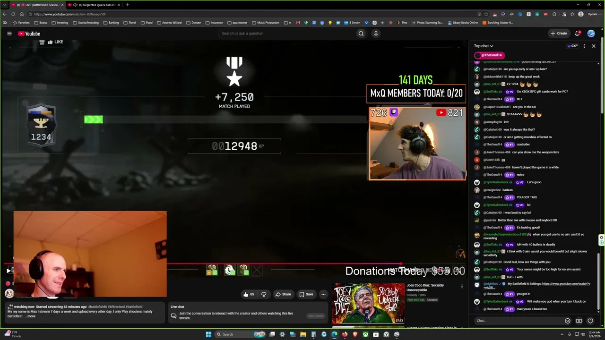The image size is (605, 340).
Task: Open the pinned @TheDaud14 chat chip
Action: click(489, 55)
